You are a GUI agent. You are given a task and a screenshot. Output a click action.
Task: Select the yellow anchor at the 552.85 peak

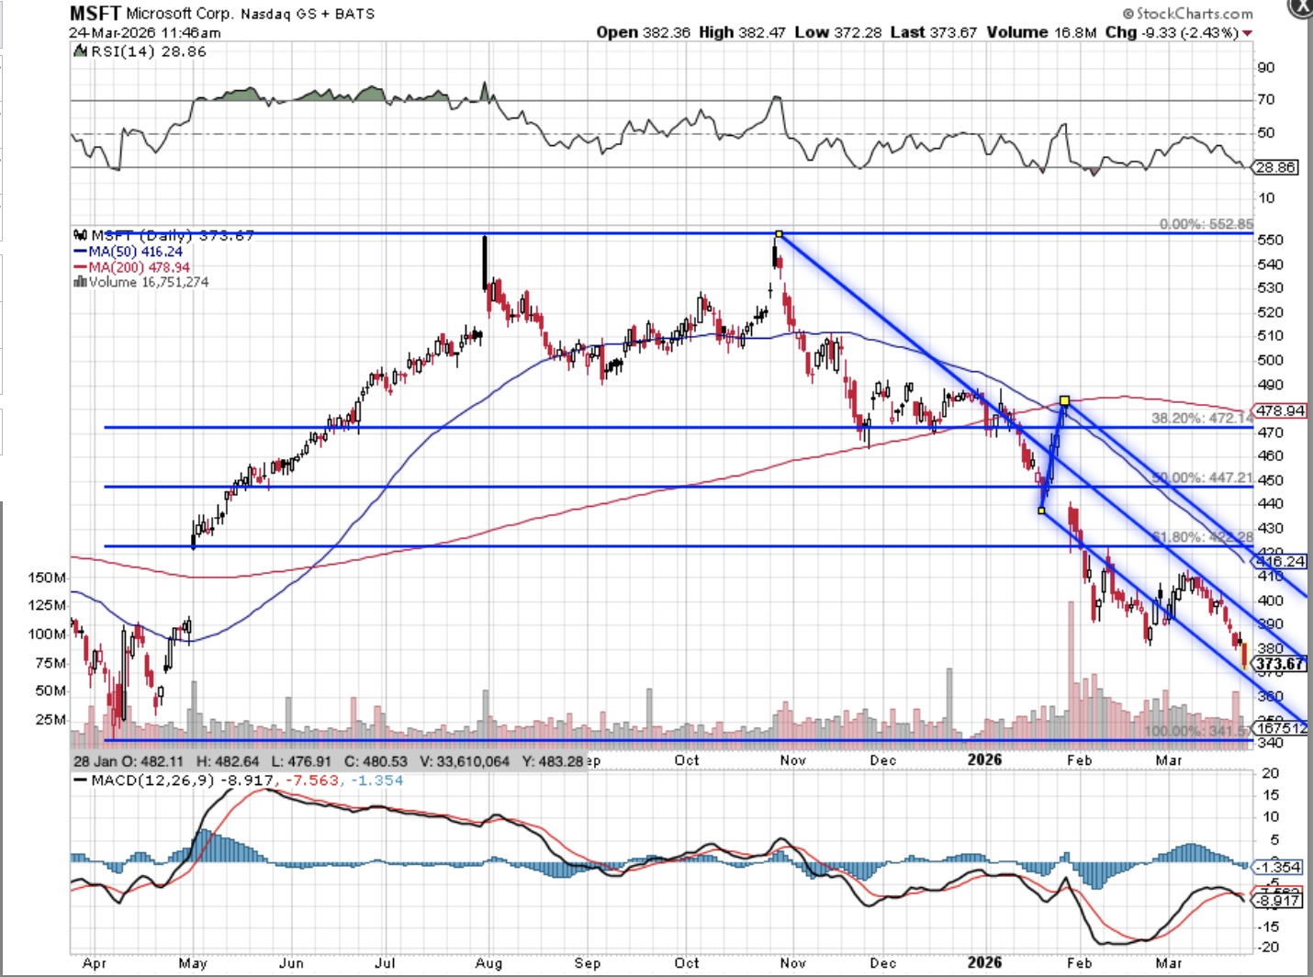coord(779,234)
